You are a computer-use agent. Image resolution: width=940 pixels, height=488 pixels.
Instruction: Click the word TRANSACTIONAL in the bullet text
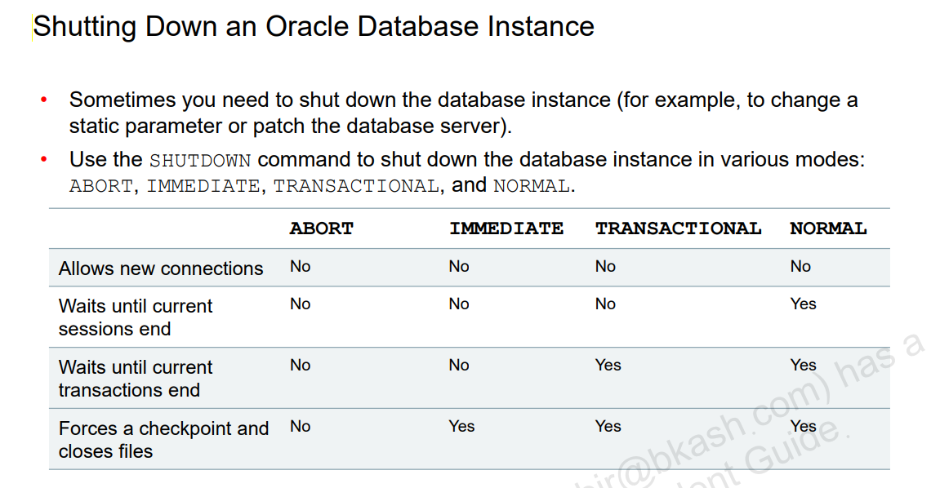pos(356,186)
